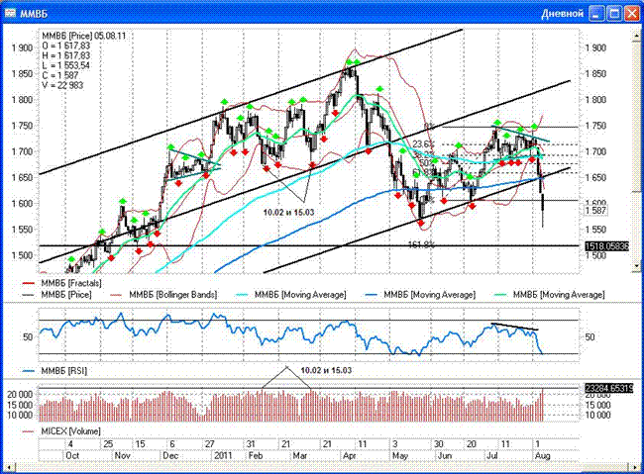Click the 10.02 и 15.03 annotation near RSI
This screenshot has height=474, width=644.
click(x=326, y=370)
